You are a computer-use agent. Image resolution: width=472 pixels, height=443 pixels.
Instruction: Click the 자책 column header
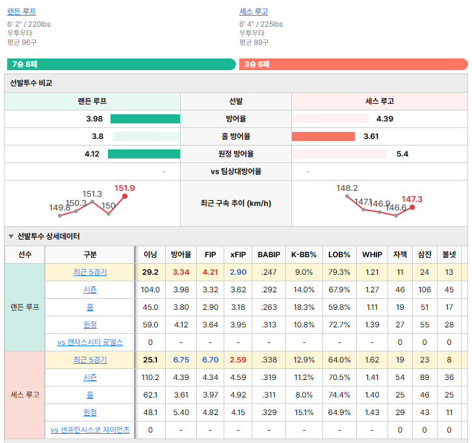tap(400, 255)
